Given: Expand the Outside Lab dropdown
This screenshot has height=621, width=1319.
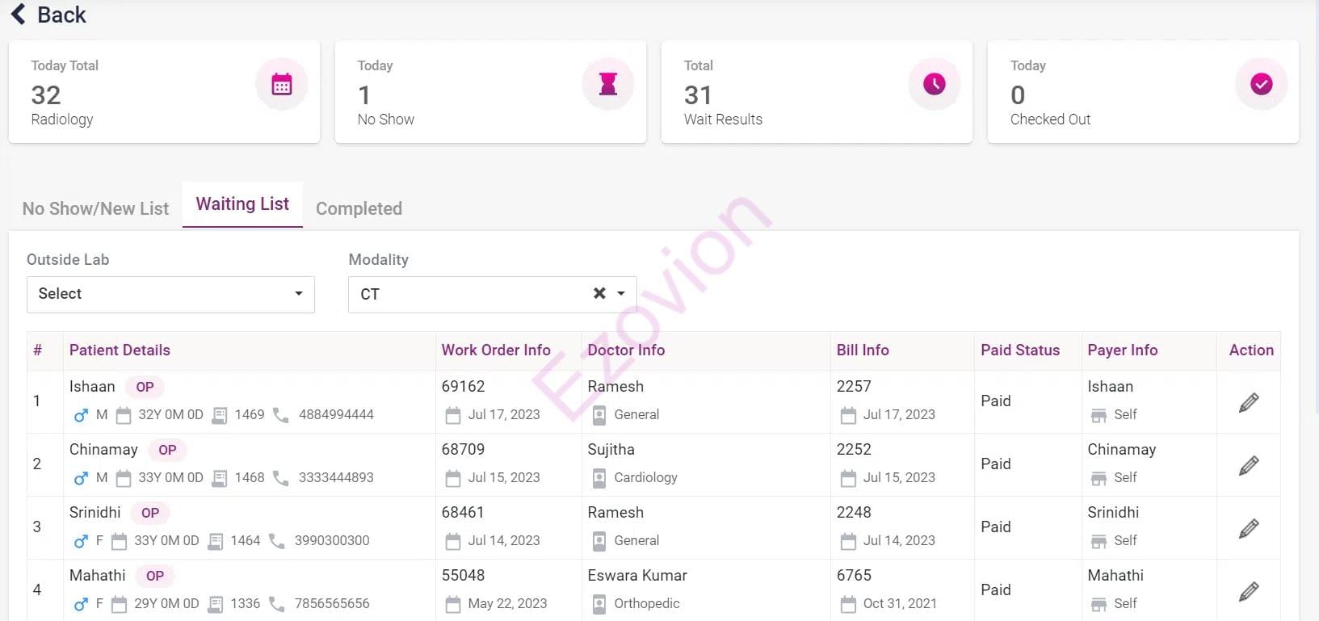Looking at the screenshot, I should pyautogui.click(x=299, y=294).
